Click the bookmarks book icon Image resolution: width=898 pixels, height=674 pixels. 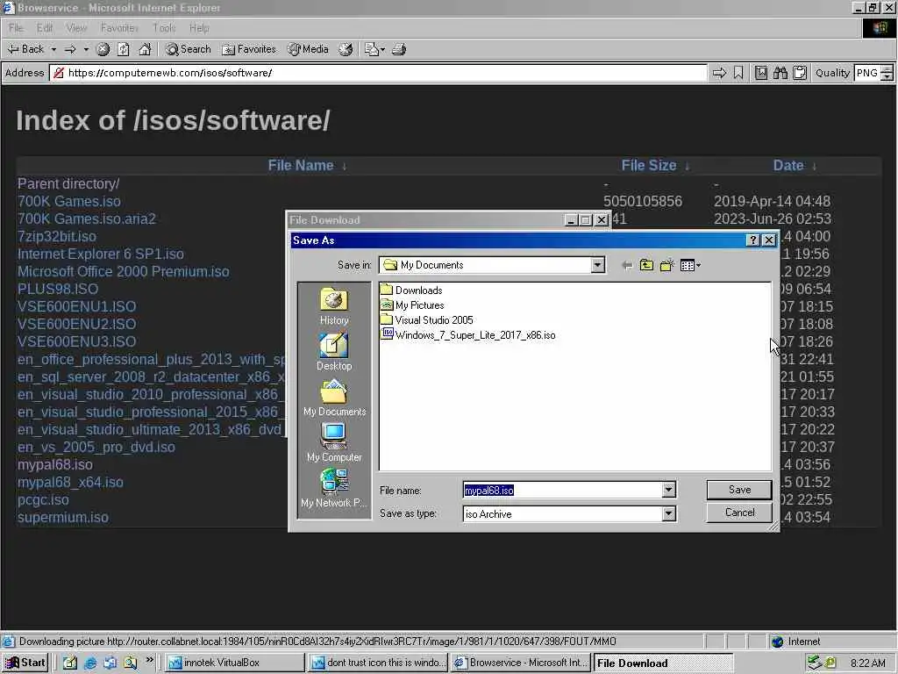[x=760, y=73]
